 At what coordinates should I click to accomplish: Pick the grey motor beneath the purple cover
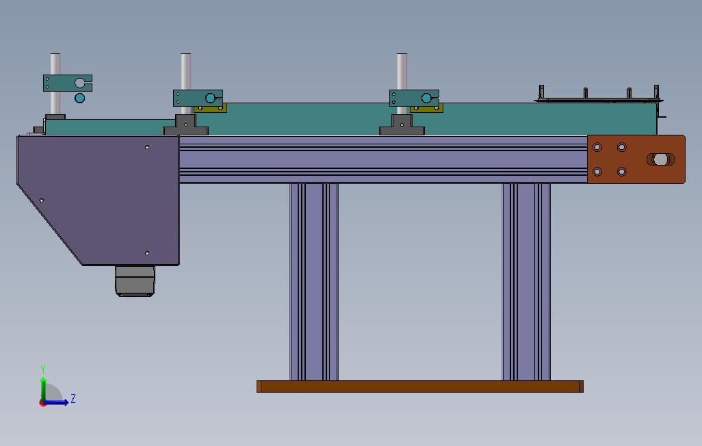(135, 281)
